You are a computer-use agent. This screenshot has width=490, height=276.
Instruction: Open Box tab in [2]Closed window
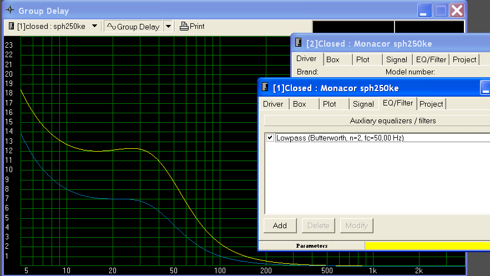(x=337, y=59)
